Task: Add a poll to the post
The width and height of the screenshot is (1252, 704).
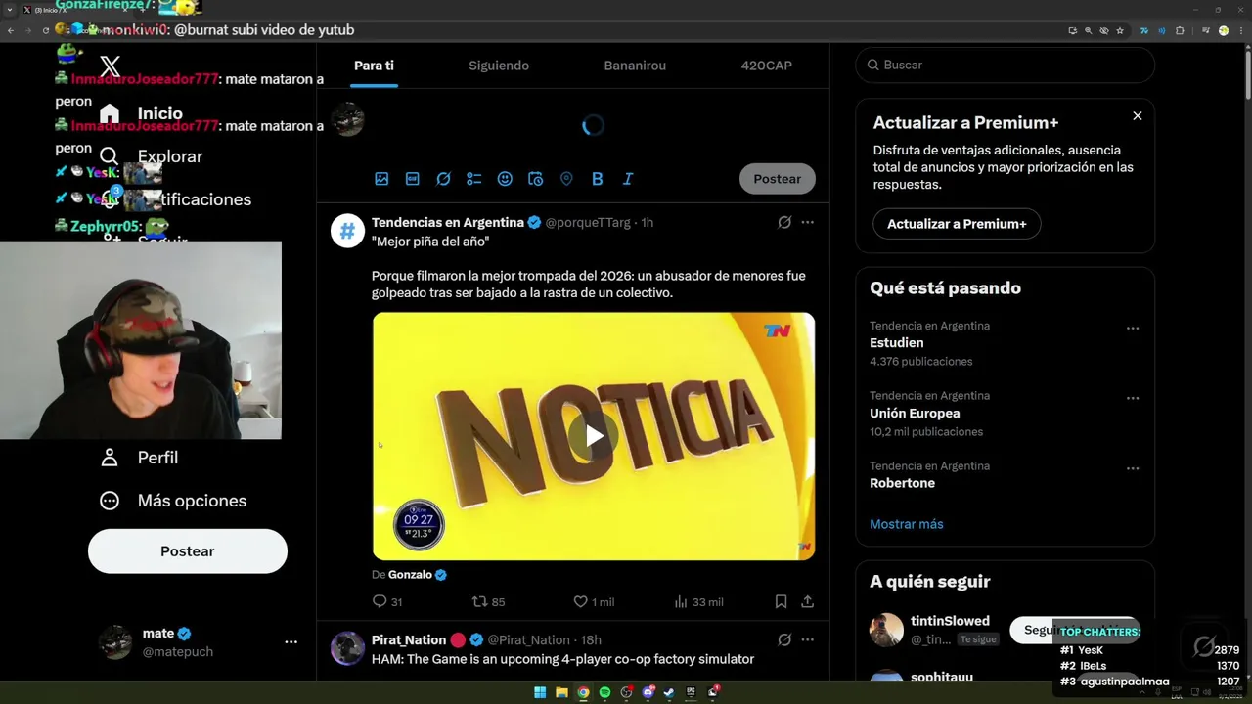Action: click(474, 179)
